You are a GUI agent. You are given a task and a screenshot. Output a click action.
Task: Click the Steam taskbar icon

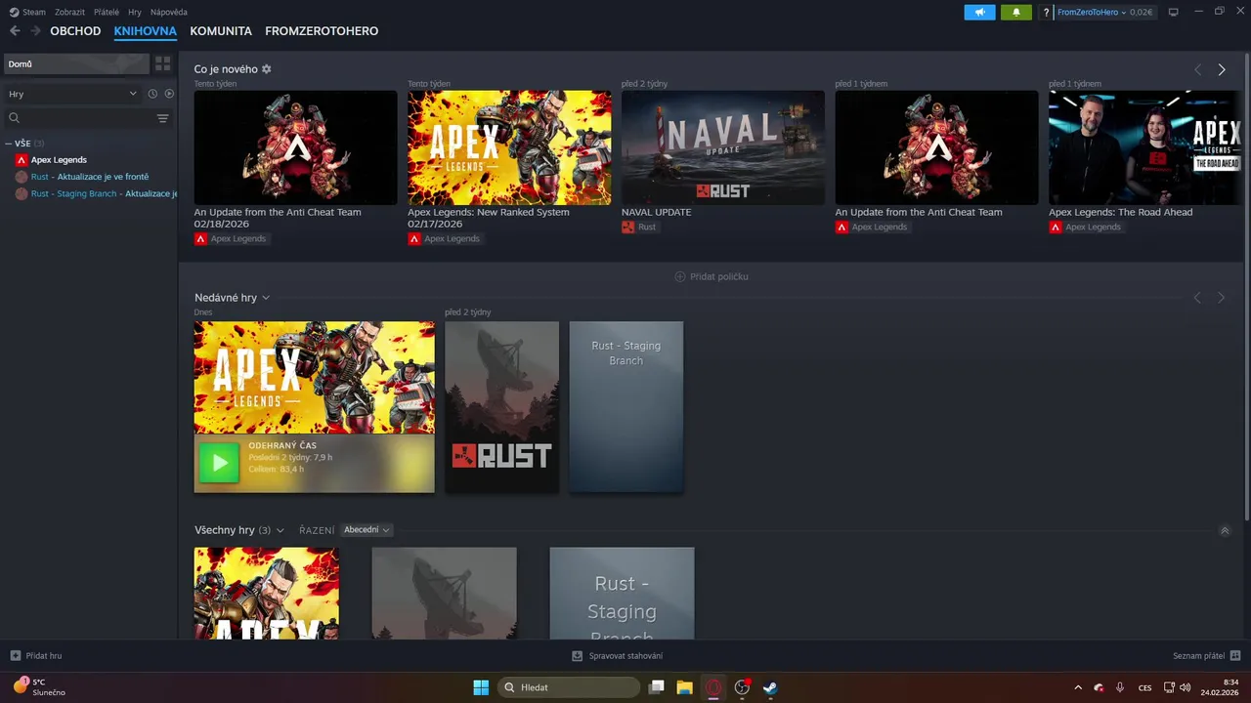coord(770,687)
